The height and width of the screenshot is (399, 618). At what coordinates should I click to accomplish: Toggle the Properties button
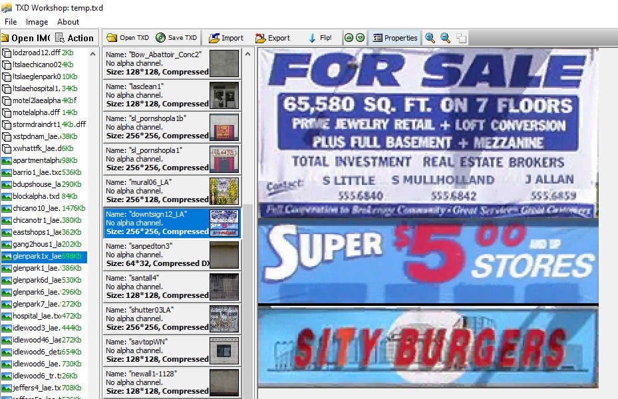pos(394,38)
